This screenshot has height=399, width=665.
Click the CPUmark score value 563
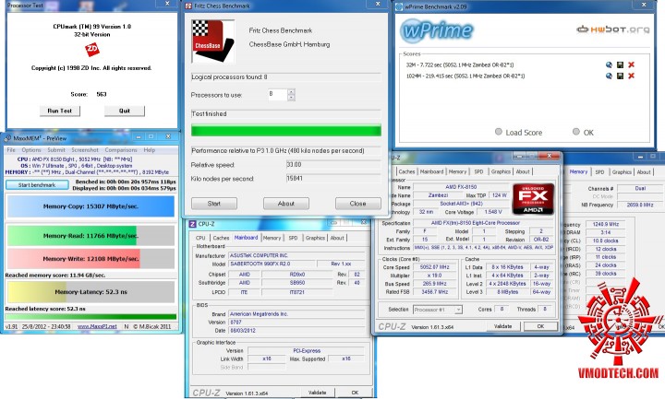(x=102, y=94)
